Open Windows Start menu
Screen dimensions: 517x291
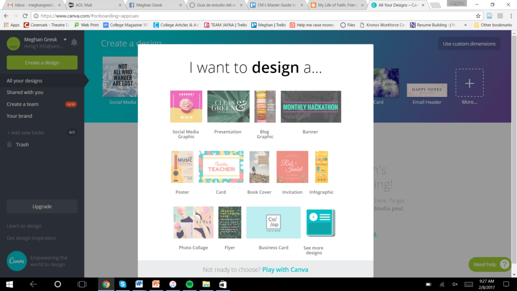9,284
